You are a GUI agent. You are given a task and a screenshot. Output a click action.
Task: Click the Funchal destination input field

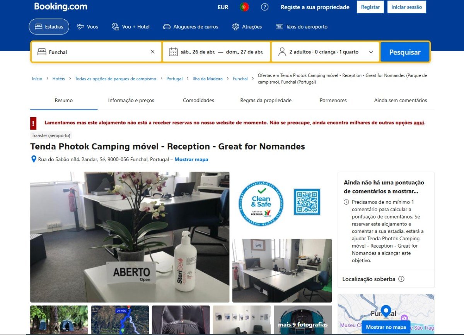point(96,52)
